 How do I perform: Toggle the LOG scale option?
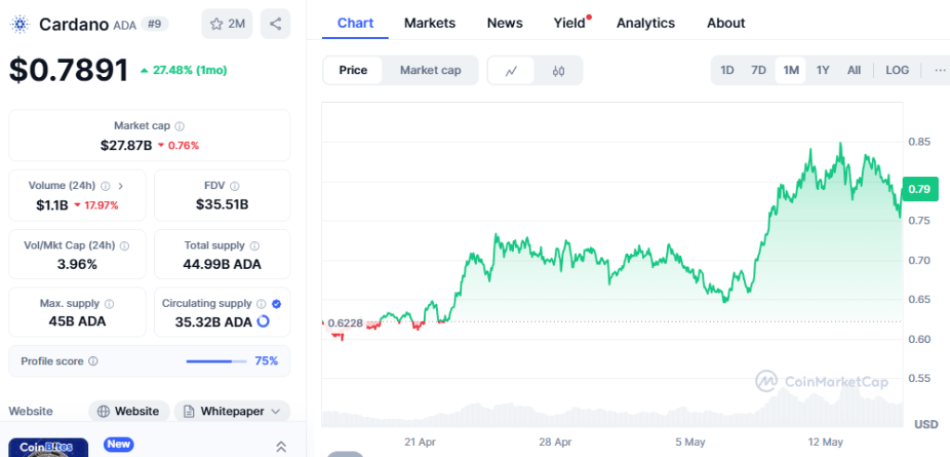[897, 70]
